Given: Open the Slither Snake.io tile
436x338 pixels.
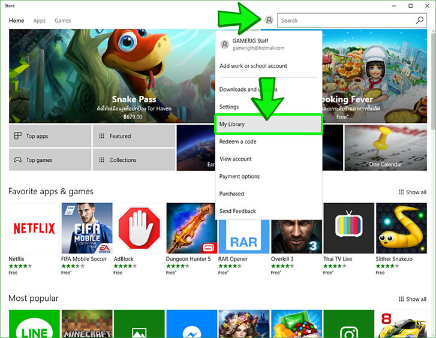Looking at the screenshot, I should pos(401,228).
